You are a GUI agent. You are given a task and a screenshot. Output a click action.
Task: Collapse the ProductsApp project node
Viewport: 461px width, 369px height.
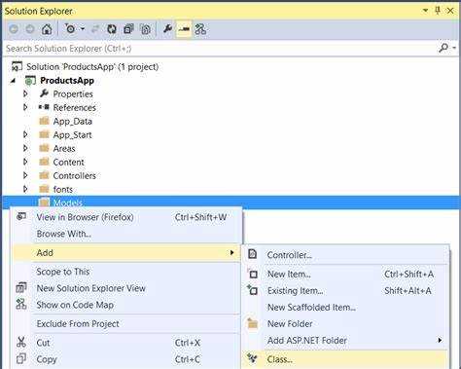tap(13, 81)
